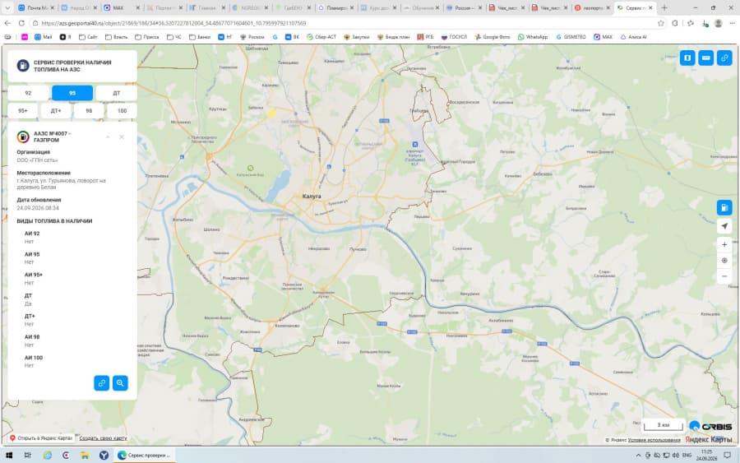
Task: Toggle the ДТ diesel fuel filter
Action: click(117, 93)
